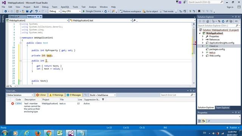Screen dimensions: 242x136
Task: Open the Tools menu
Action: (75, 7)
